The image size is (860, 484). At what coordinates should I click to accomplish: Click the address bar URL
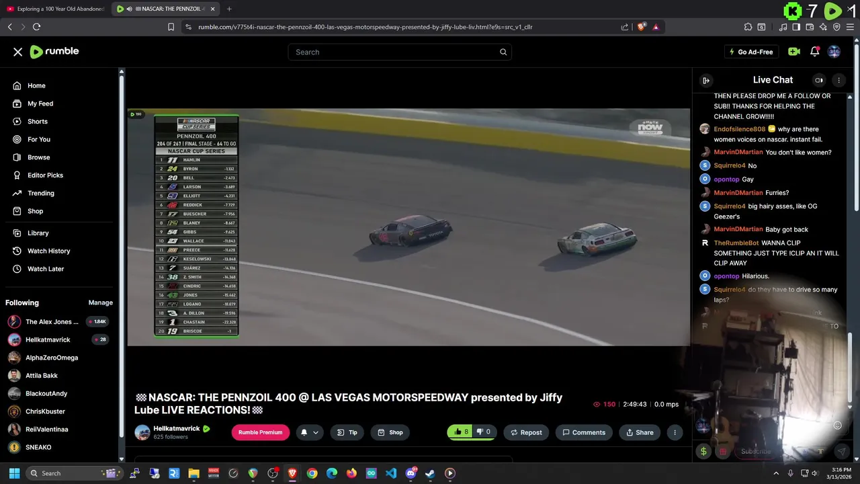365,27
